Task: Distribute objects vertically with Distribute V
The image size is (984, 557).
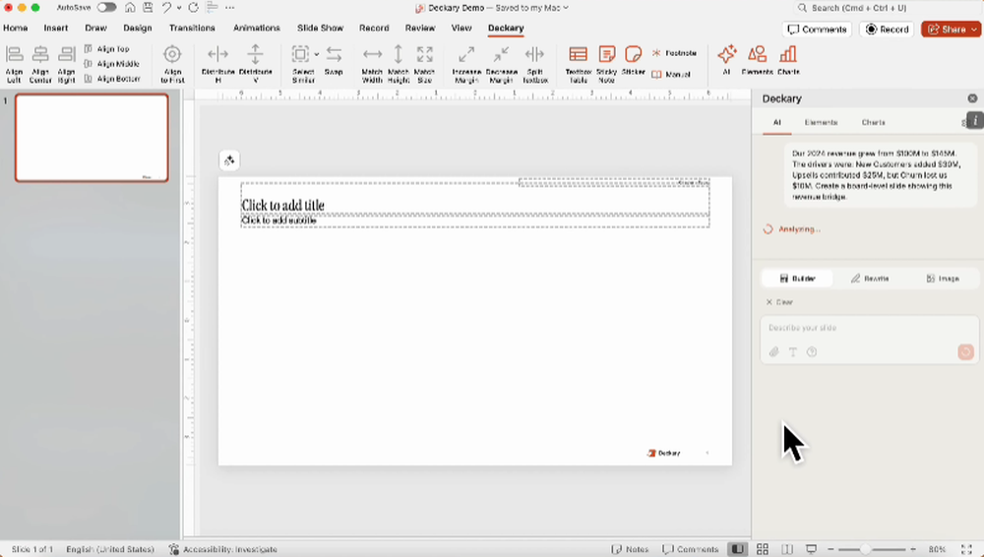Action: click(x=256, y=63)
